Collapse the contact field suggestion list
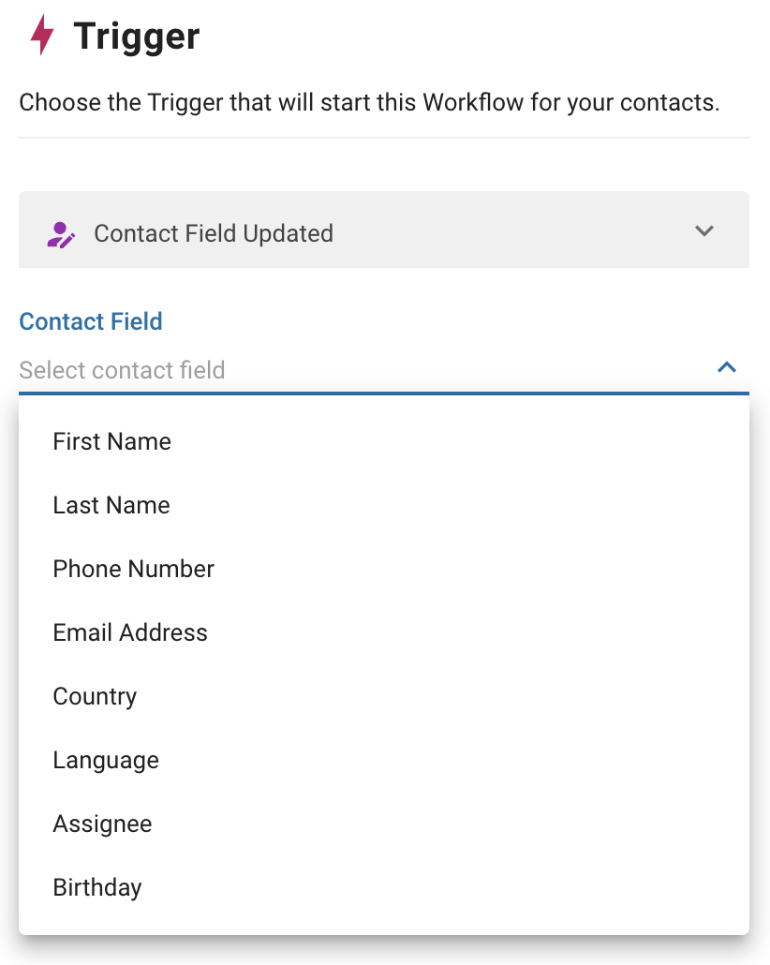The width and height of the screenshot is (770, 965). (x=726, y=367)
